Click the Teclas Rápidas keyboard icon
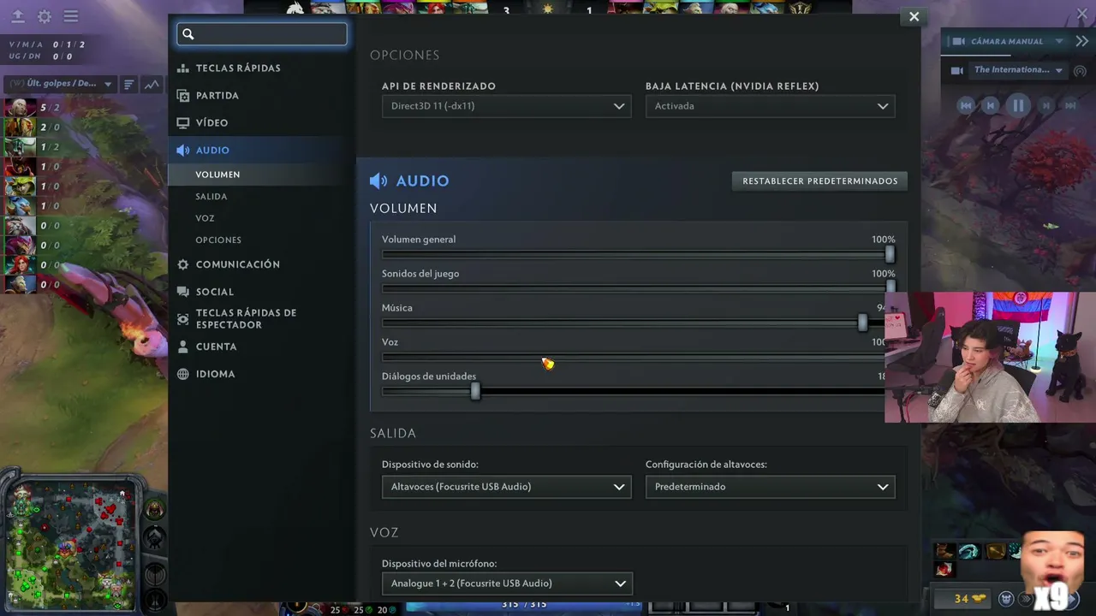This screenshot has width=1096, height=616. (x=182, y=68)
